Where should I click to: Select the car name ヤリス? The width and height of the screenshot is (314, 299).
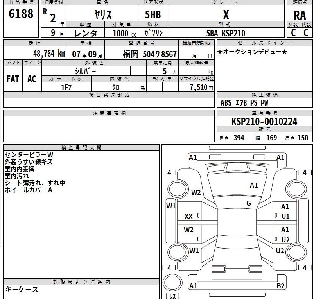click(x=103, y=14)
